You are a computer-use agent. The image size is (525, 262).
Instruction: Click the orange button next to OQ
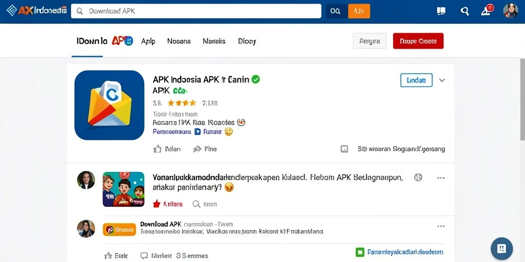pyautogui.click(x=359, y=11)
